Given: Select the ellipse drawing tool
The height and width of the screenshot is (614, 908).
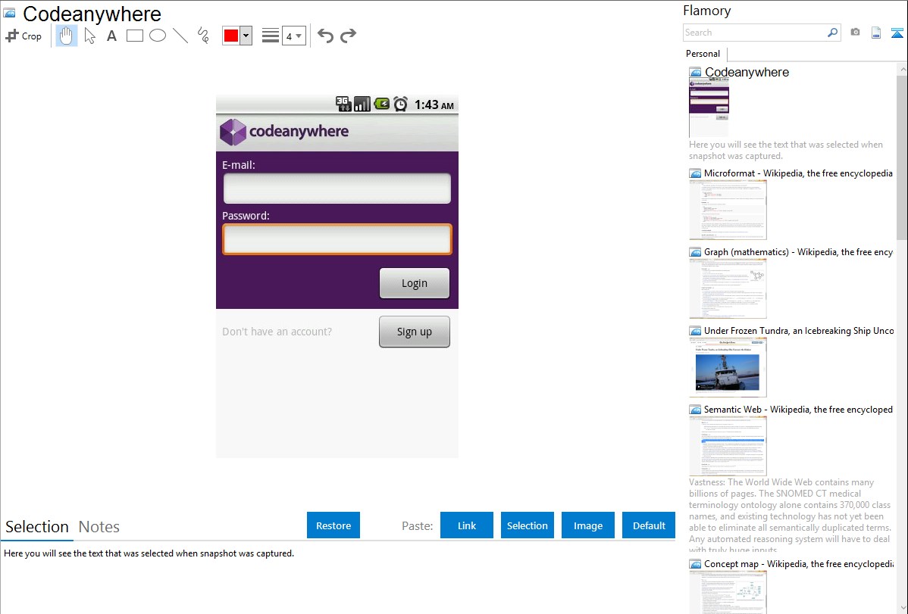Looking at the screenshot, I should [158, 36].
